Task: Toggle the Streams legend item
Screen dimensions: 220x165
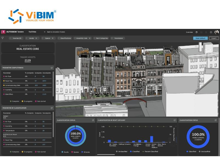Action: click(83, 152)
